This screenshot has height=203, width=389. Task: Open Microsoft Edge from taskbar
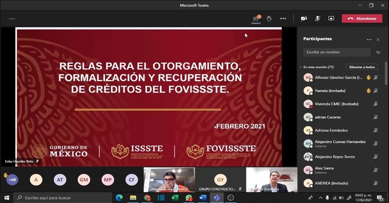click(x=119, y=197)
